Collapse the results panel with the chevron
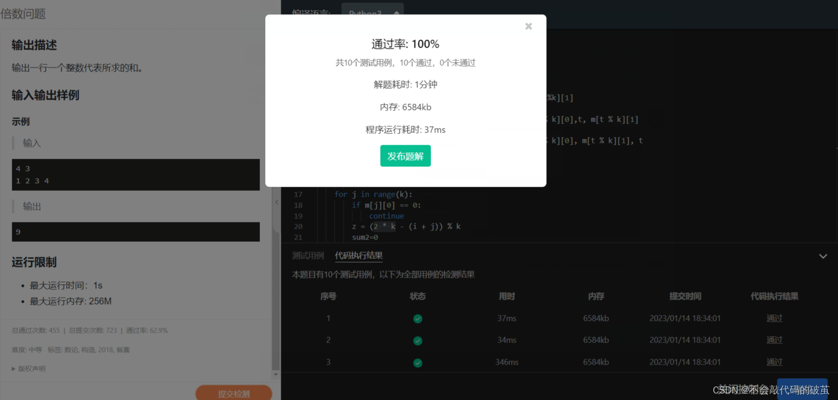 [x=823, y=256]
